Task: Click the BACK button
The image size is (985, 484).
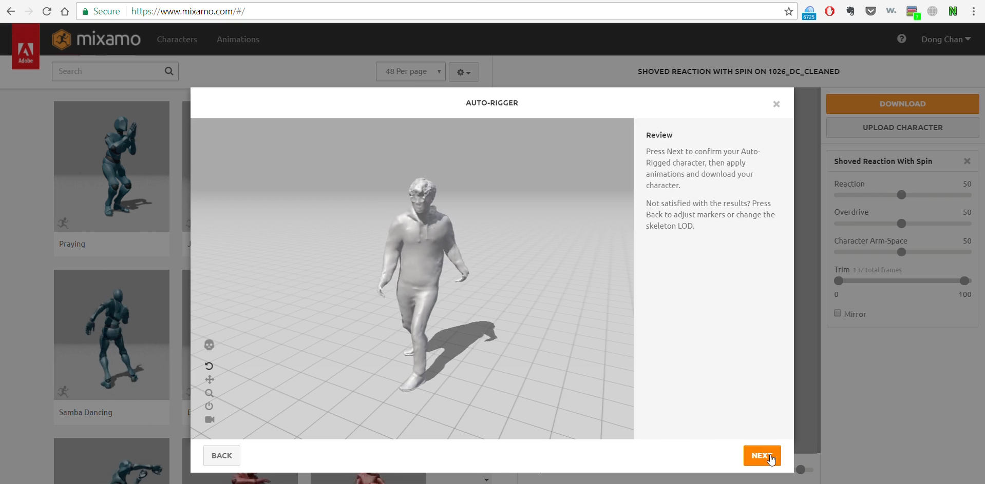Action: 222,456
